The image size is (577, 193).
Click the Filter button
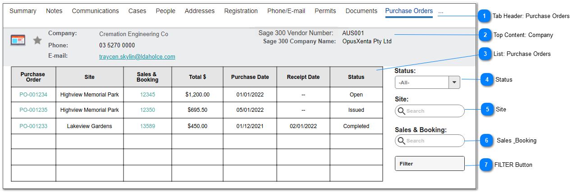(430, 163)
